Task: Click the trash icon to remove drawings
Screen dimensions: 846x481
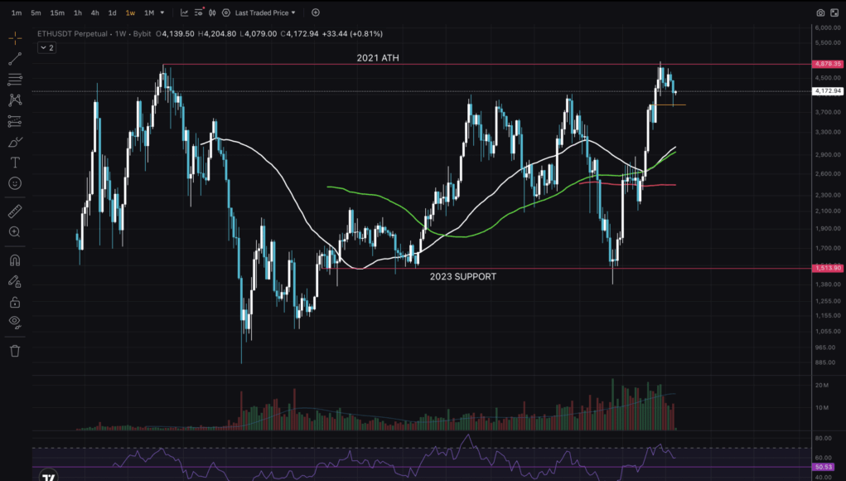Action: tap(15, 351)
